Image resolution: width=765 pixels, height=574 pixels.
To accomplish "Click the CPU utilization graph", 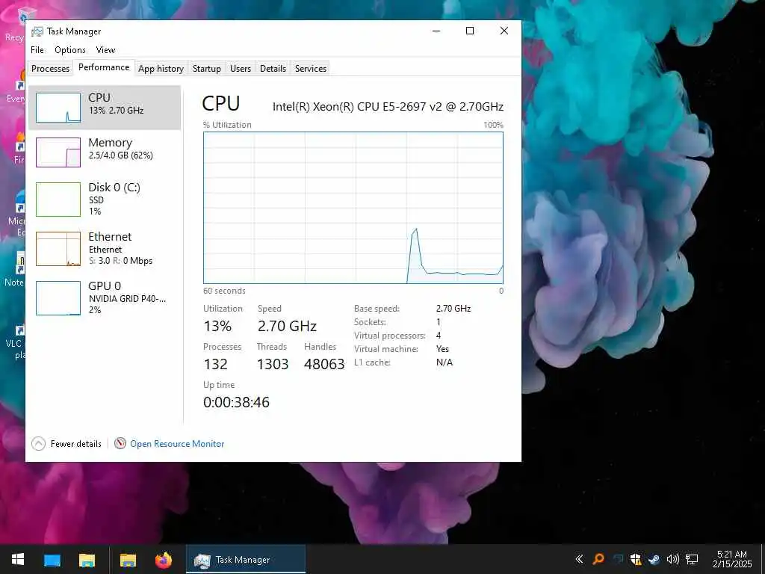I will pyautogui.click(x=353, y=208).
